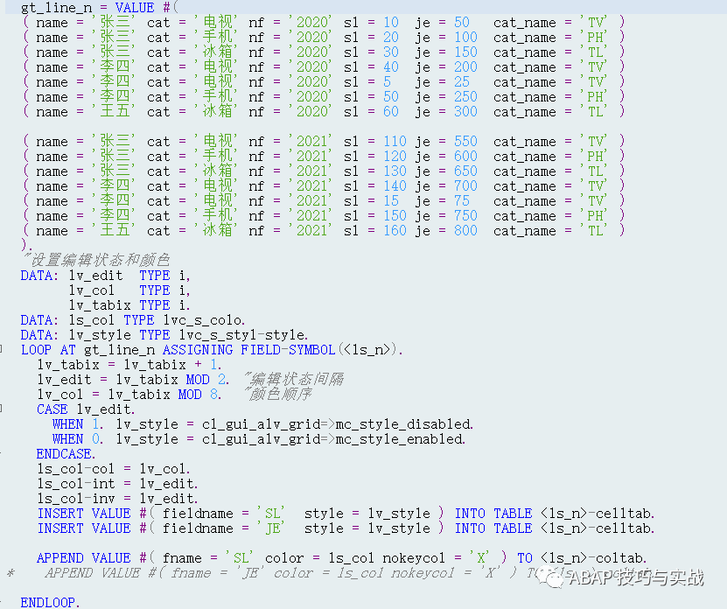Click fieldname 'SL' in INSERT line

point(271,514)
